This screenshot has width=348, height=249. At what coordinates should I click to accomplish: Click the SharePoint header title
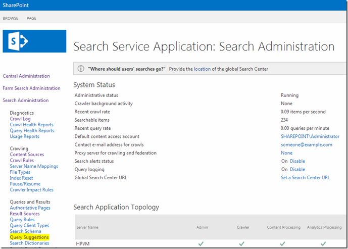tap(16, 5)
